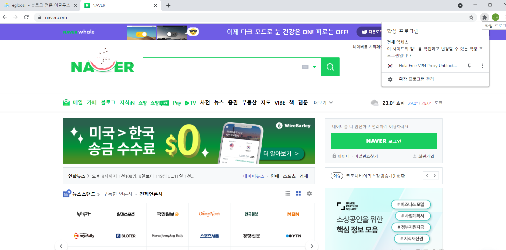
Task: Select the subscribed press tab
Action: 118,194
